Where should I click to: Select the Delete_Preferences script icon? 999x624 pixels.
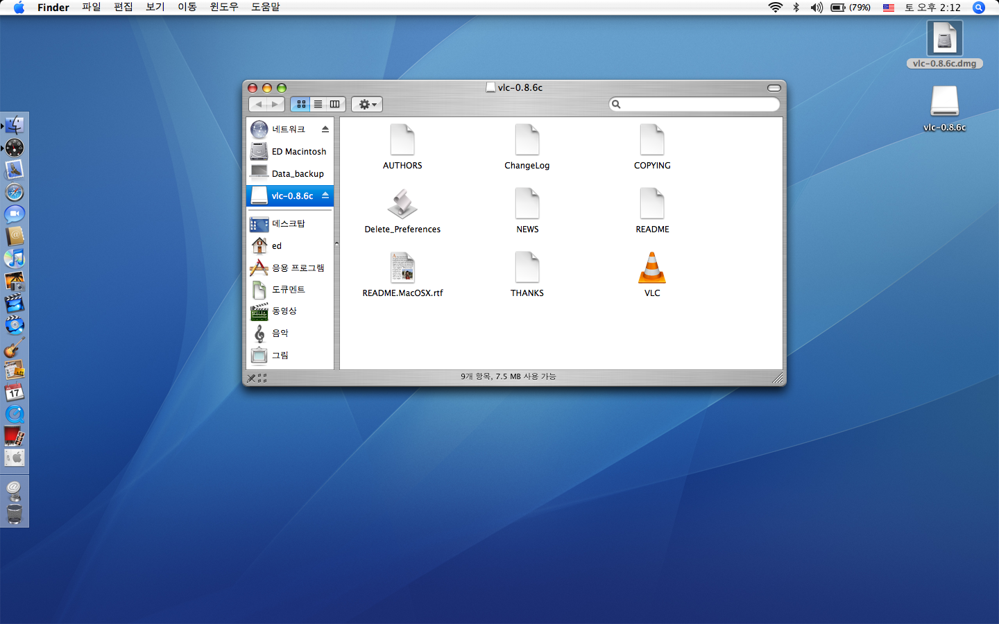point(402,204)
